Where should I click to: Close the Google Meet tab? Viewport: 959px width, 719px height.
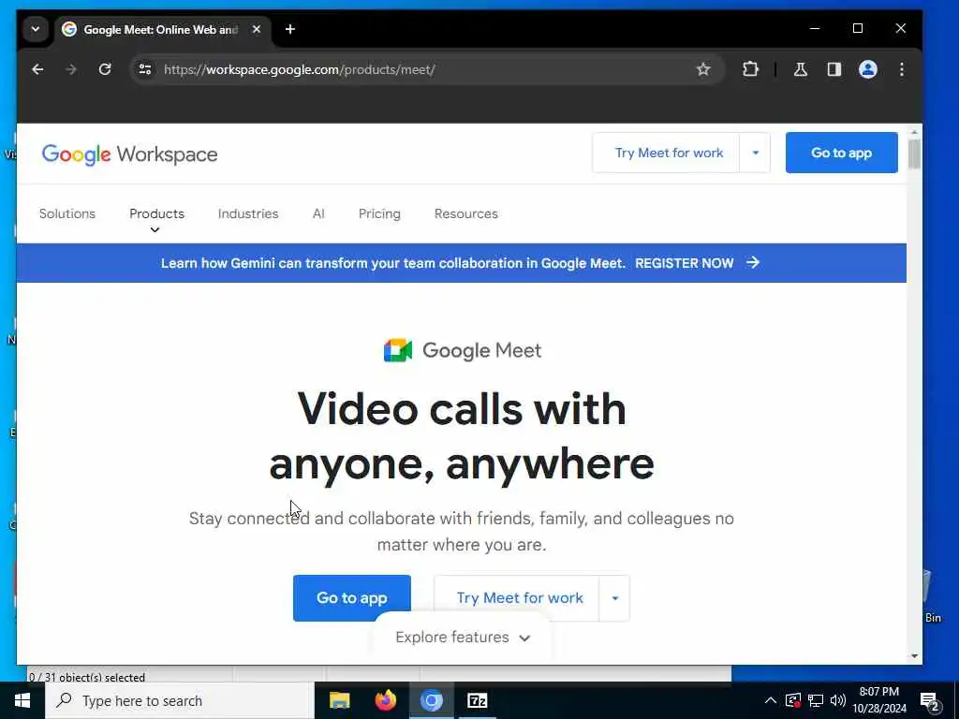(257, 29)
